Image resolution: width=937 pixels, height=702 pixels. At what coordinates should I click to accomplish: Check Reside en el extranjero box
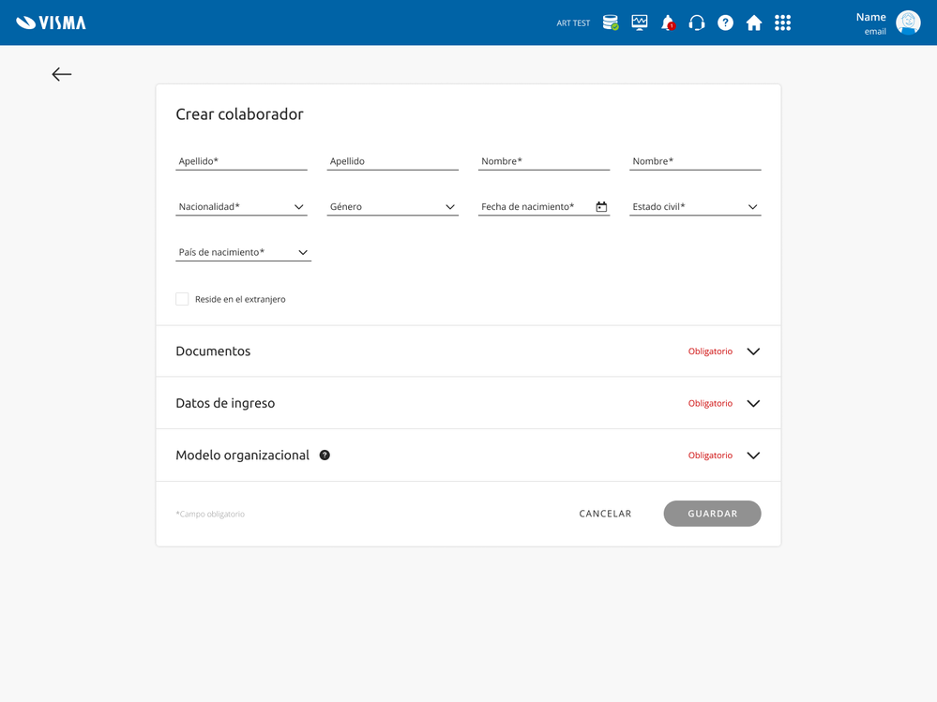pyautogui.click(x=182, y=299)
